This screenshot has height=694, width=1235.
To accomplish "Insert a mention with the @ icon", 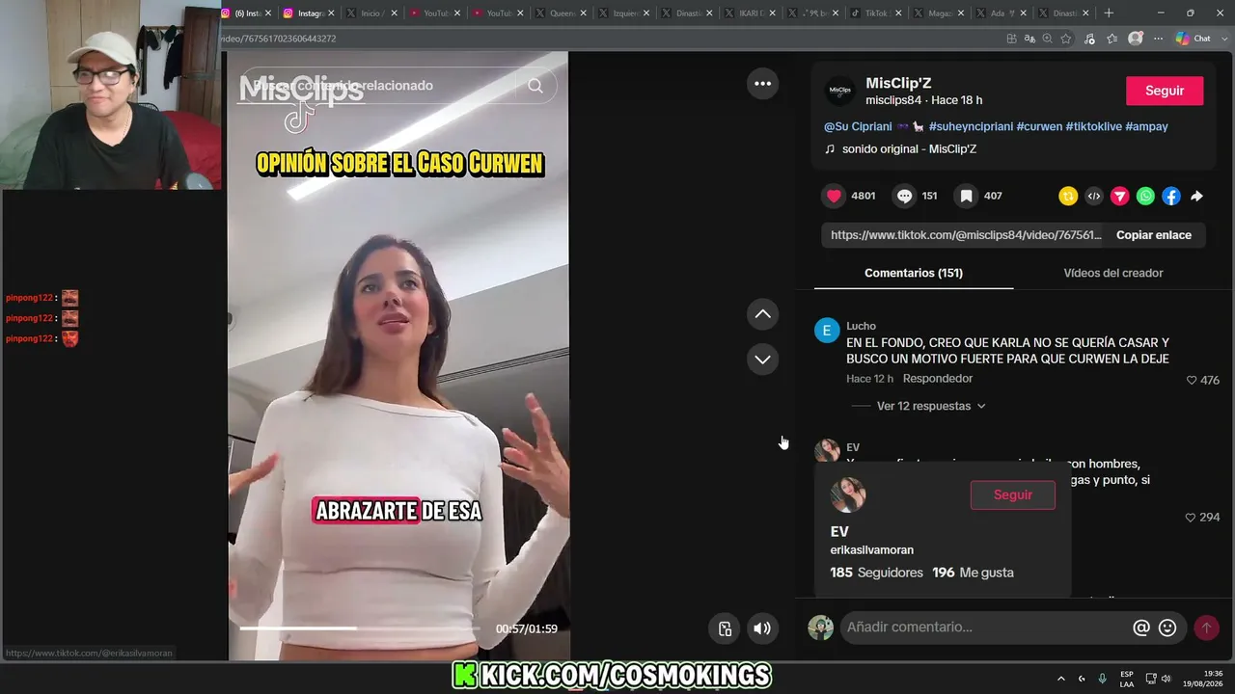I will click(x=1141, y=627).
